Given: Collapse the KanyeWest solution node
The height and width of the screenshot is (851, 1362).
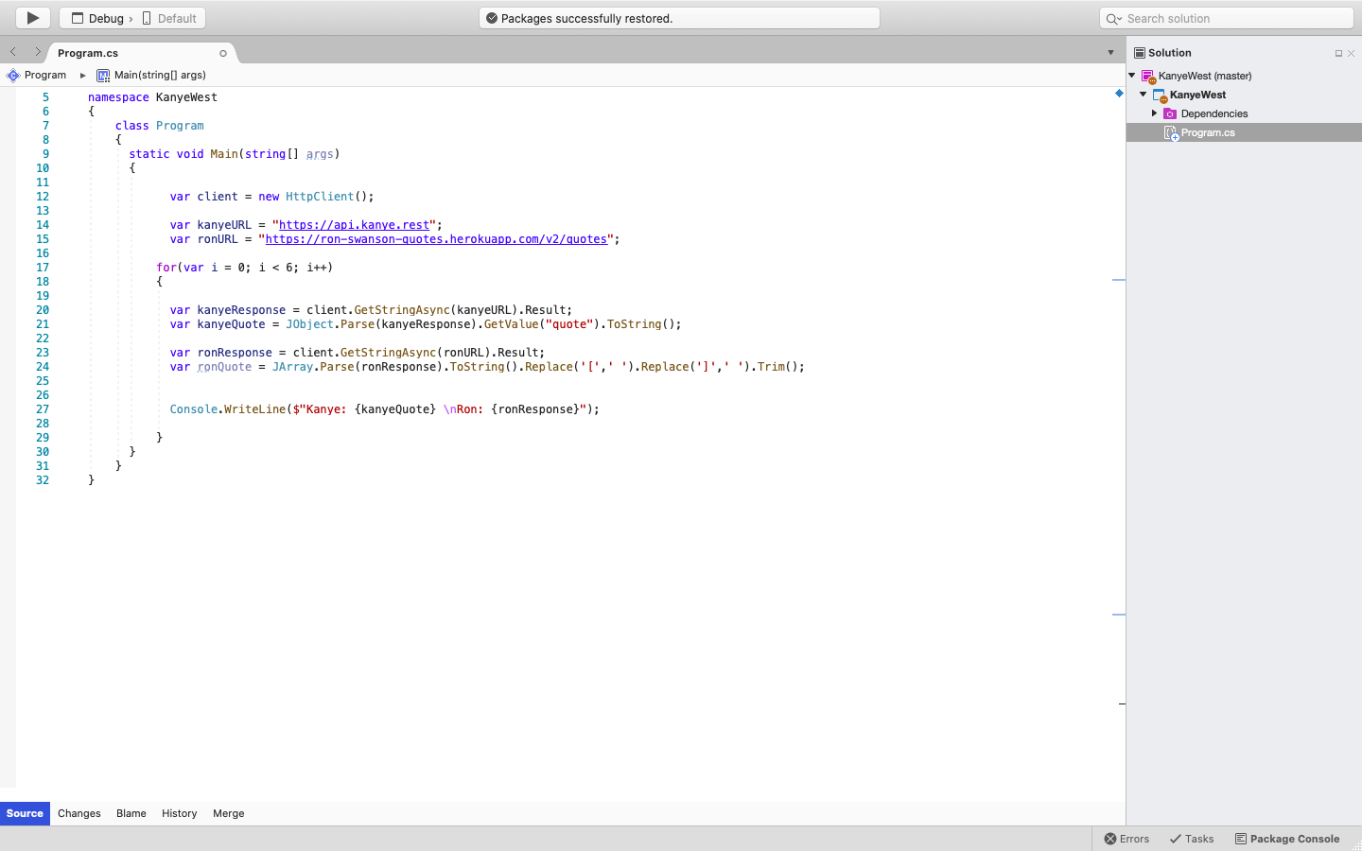Looking at the screenshot, I should coord(1143,95).
